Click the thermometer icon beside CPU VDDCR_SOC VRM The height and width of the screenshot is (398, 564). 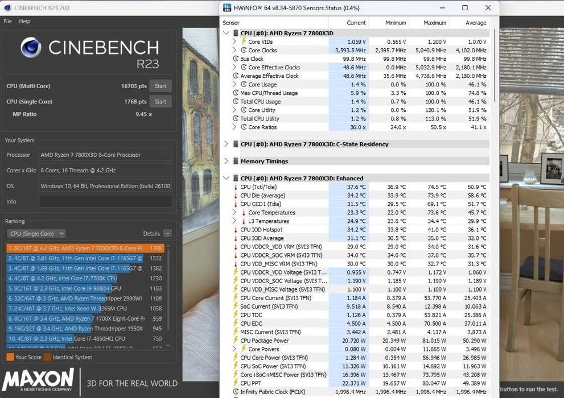236,255
